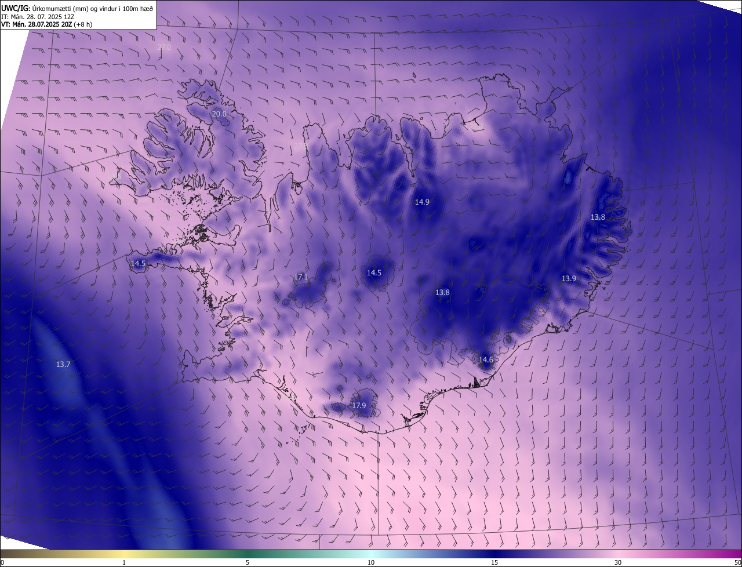Screen dimensions: 742x567
Task: Click the 17.1 value label
Action: click(x=301, y=277)
